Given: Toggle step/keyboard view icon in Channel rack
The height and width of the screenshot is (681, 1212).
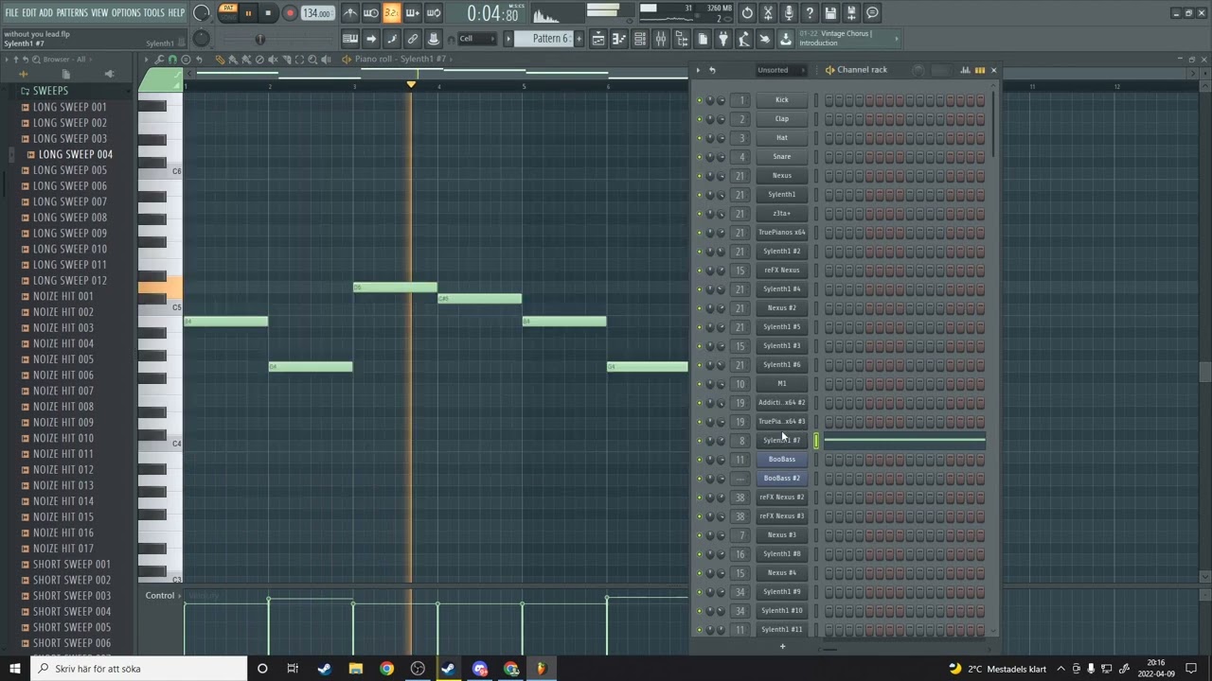Looking at the screenshot, I should (980, 70).
